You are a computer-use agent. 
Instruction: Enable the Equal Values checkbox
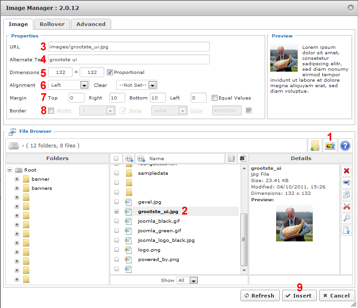coord(214,98)
